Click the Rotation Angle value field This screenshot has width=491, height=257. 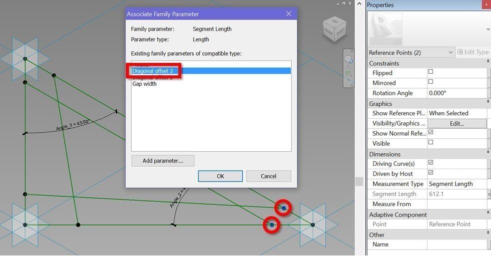(457, 93)
